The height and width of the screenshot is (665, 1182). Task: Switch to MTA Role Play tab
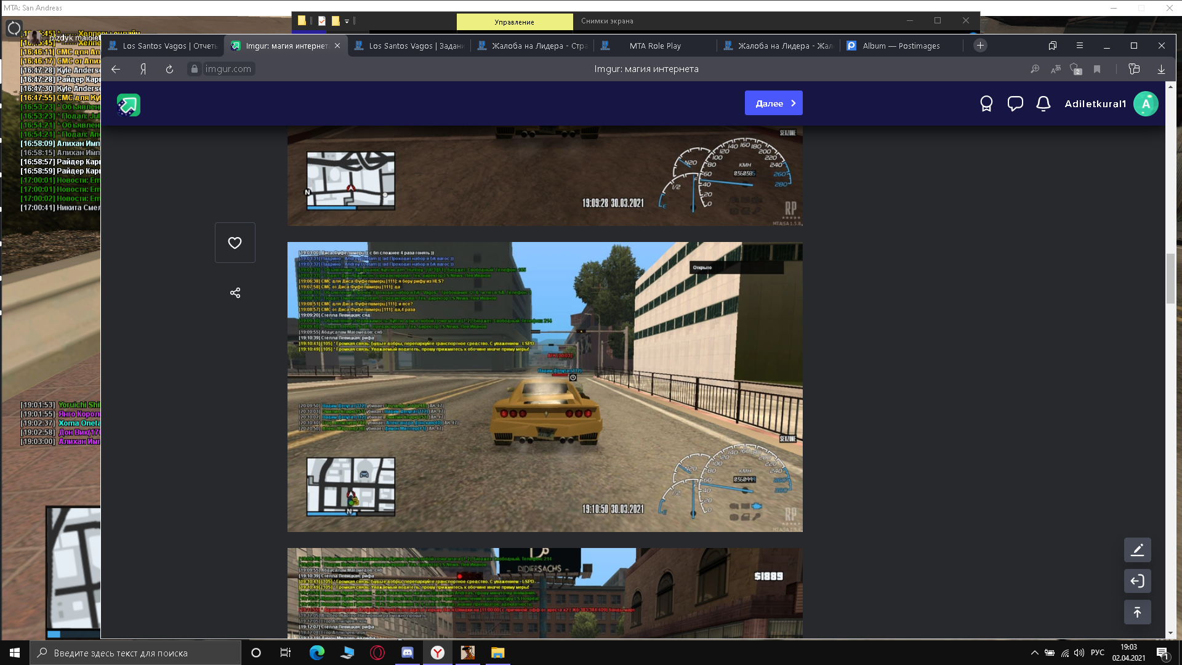tap(655, 46)
